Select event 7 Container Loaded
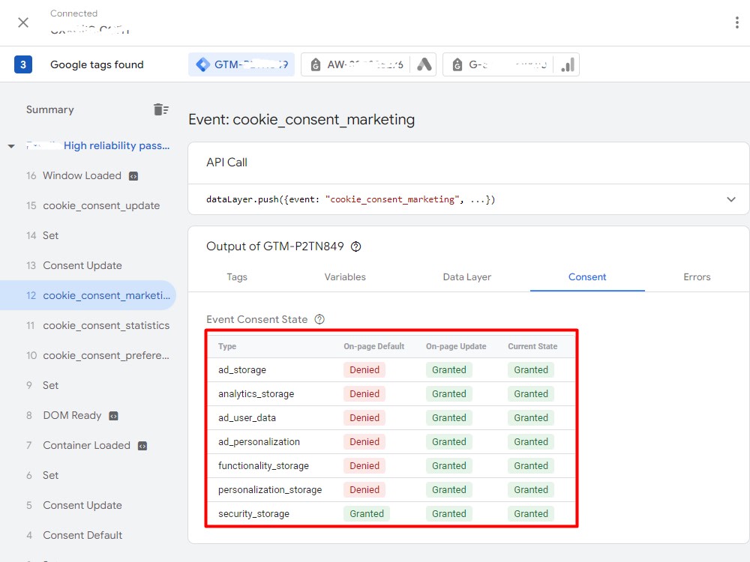Viewport: 750px width, 562px height. coord(79,445)
